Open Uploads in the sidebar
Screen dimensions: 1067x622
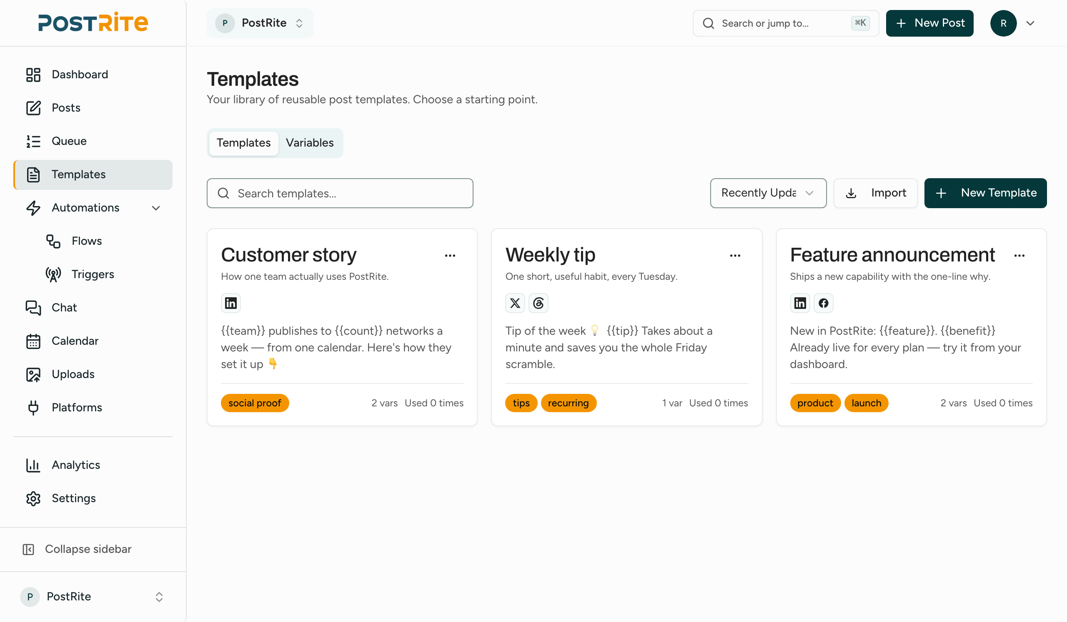tap(93, 375)
